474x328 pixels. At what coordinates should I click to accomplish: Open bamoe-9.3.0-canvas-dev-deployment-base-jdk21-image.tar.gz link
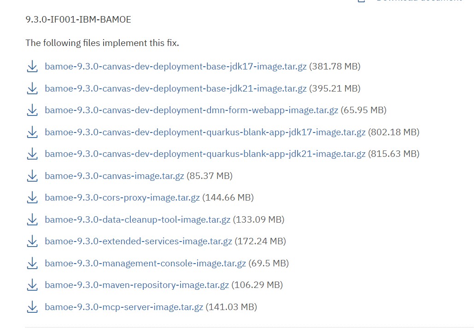176,88
